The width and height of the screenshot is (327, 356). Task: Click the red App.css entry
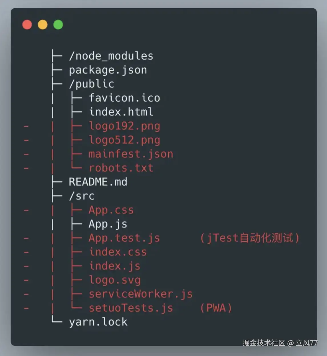pyautogui.click(x=111, y=210)
